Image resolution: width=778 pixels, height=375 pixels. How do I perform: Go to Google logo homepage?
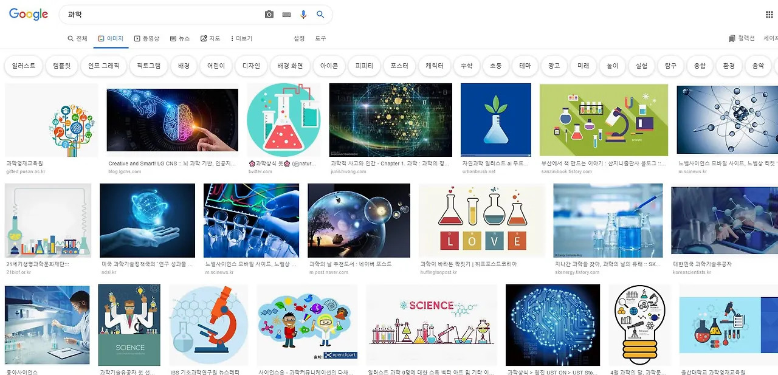point(29,15)
